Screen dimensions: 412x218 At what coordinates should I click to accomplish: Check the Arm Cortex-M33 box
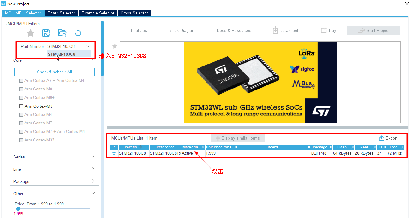(x=21, y=140)
